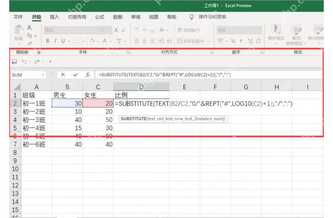Screen dimensions: 333x218
Task: Confirm formula with checkmark button
Action: 75,75
